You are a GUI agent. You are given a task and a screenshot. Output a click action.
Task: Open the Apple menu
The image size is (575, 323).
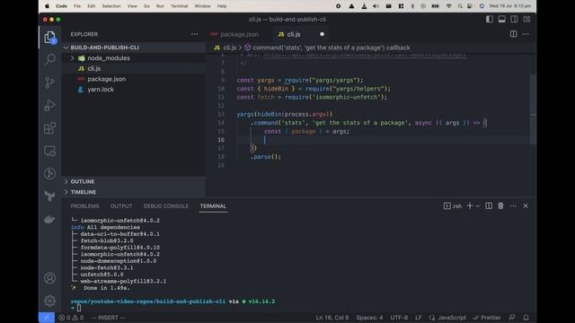pyautogui.click(x=47, y=6)
